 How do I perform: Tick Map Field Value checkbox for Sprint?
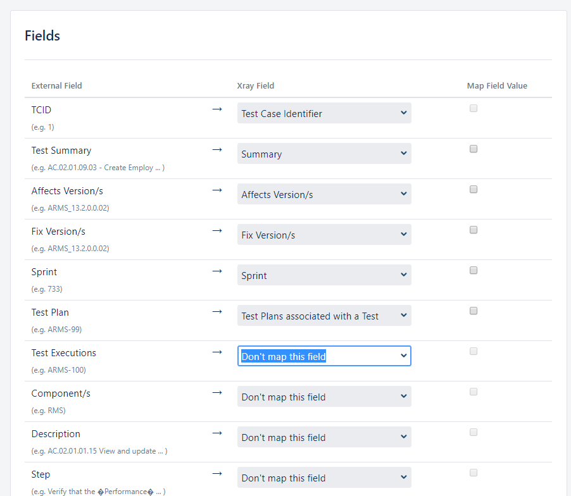tap(474, 270)
